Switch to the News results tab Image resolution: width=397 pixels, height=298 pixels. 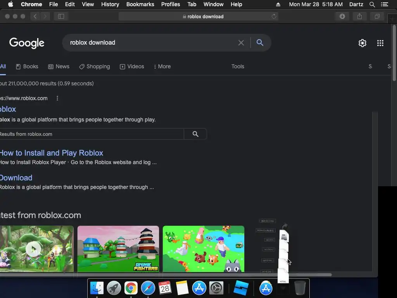[x=59, y=67]
